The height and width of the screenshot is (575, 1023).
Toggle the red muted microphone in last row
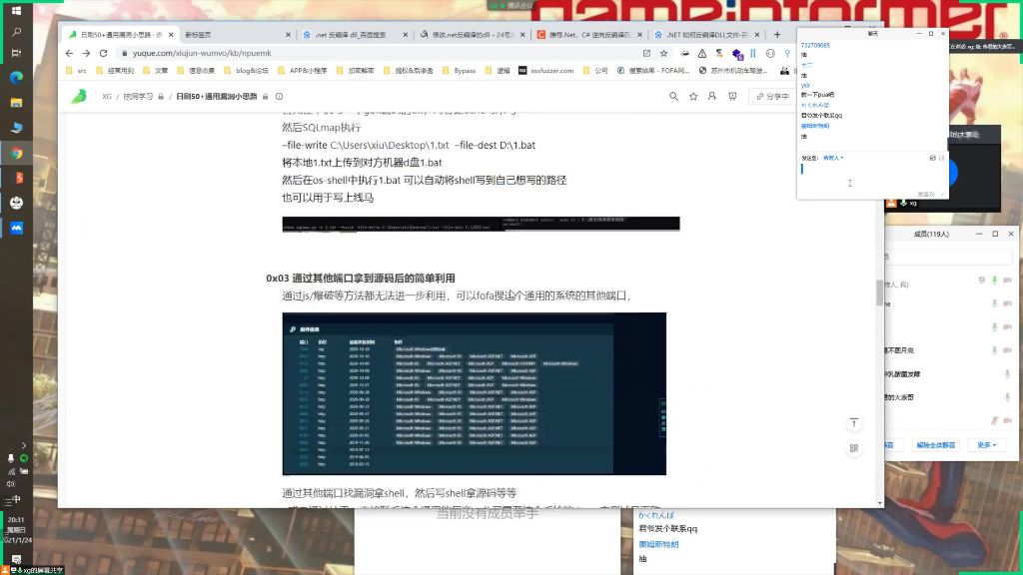pyautogui.click(x=994, y=420)
